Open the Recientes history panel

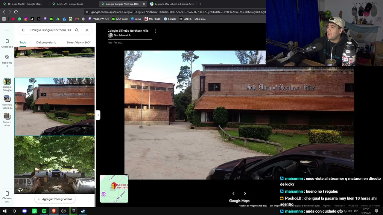pyautogui.click(x=7, y=61)
